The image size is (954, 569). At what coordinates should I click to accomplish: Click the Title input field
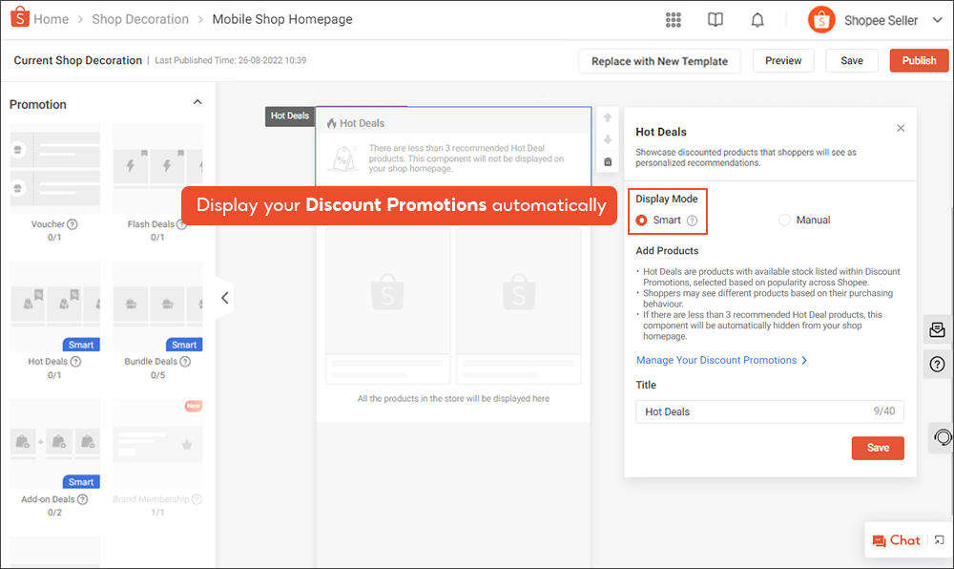point(754,411)
